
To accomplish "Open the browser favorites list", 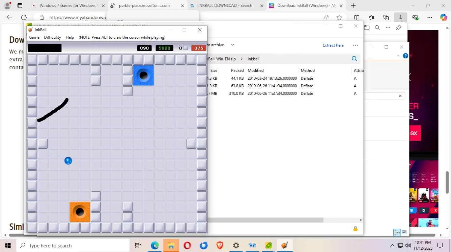I will tap(371, 17).
